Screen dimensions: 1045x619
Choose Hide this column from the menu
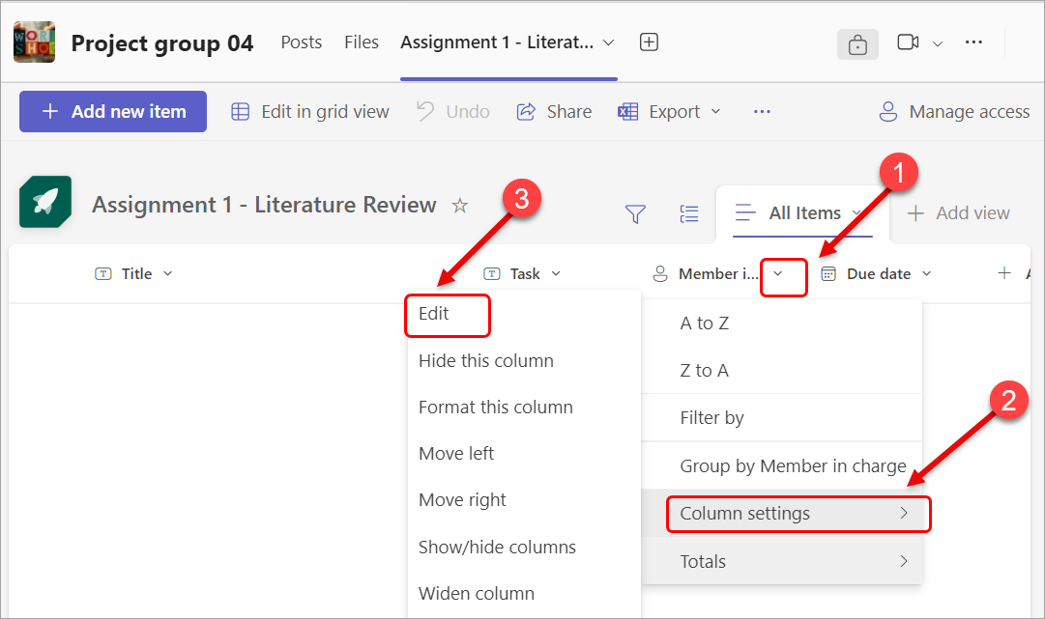pyautogui.click(x=486, y=360)
